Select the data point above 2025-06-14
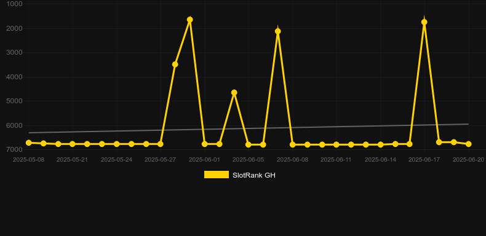This screenshot has width=486, height=236. point(381,144)
